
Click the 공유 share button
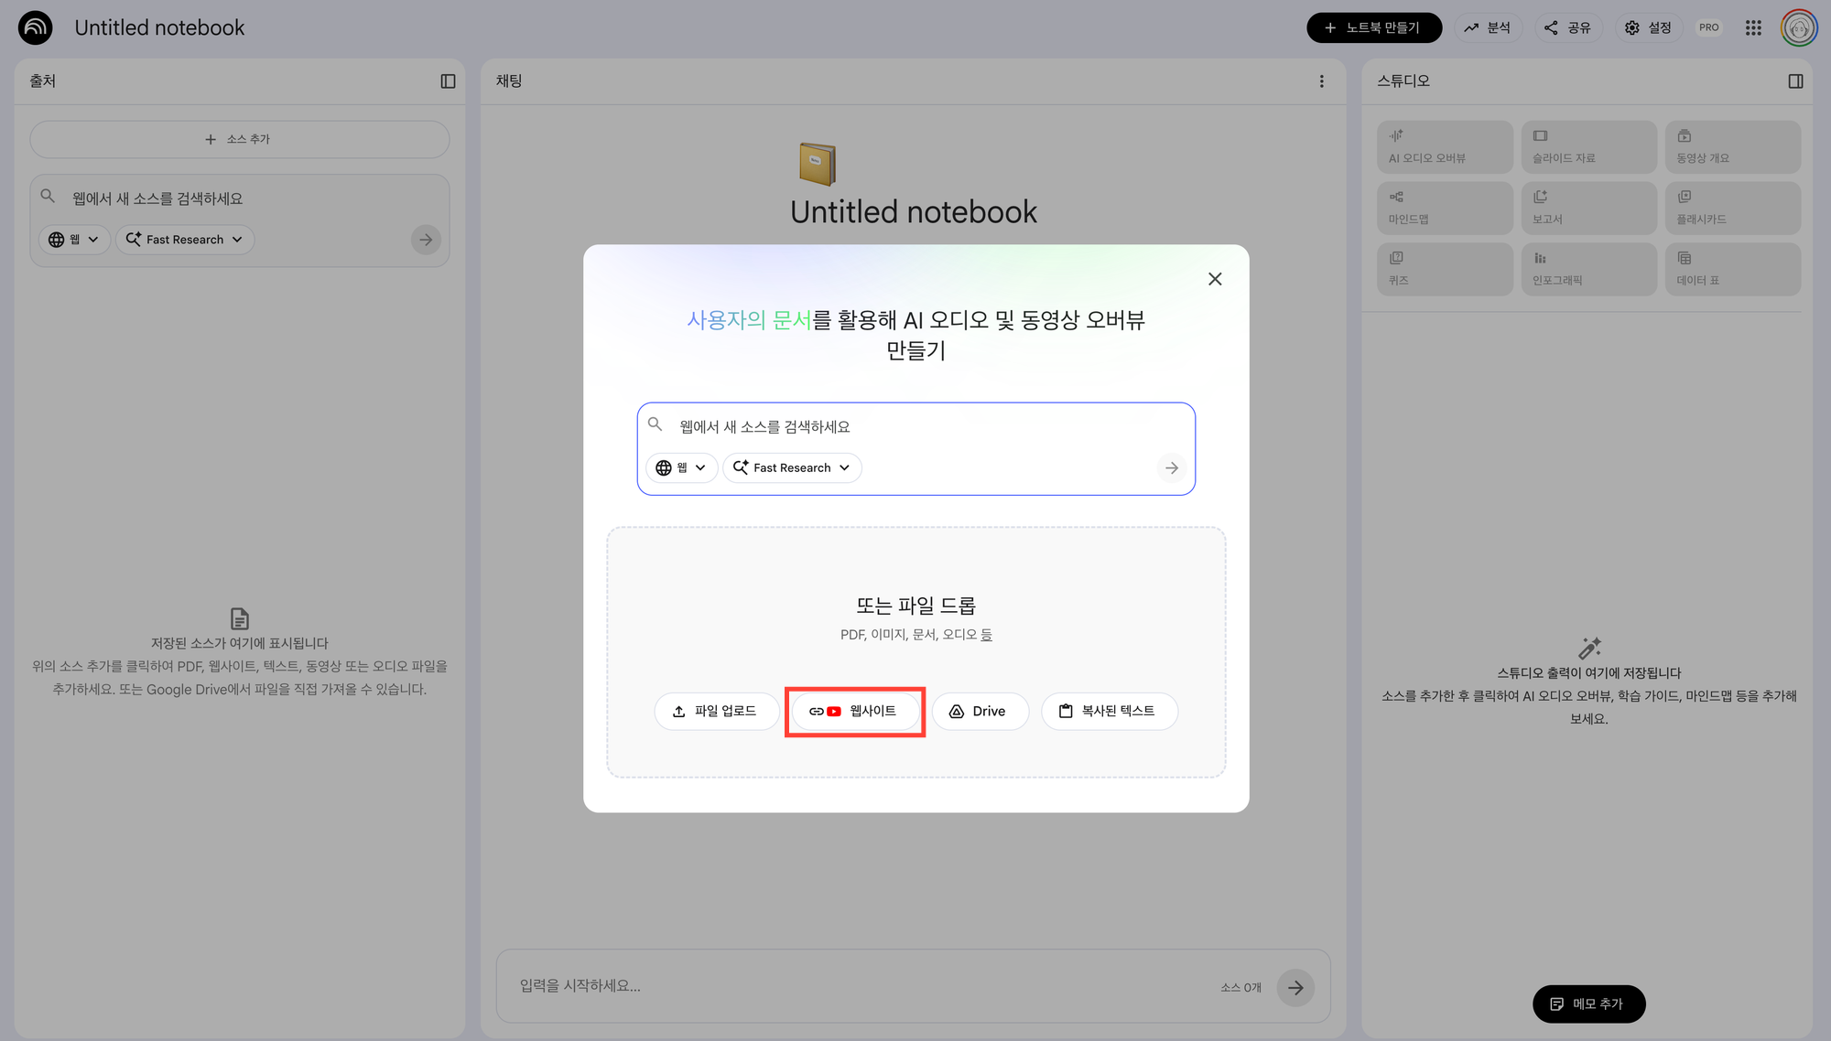(1567, 27)
